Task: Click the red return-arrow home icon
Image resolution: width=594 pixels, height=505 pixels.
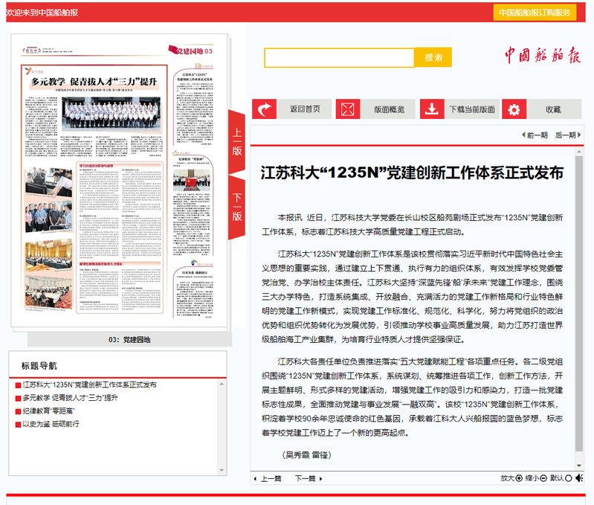Action: (x=264, y=109)
